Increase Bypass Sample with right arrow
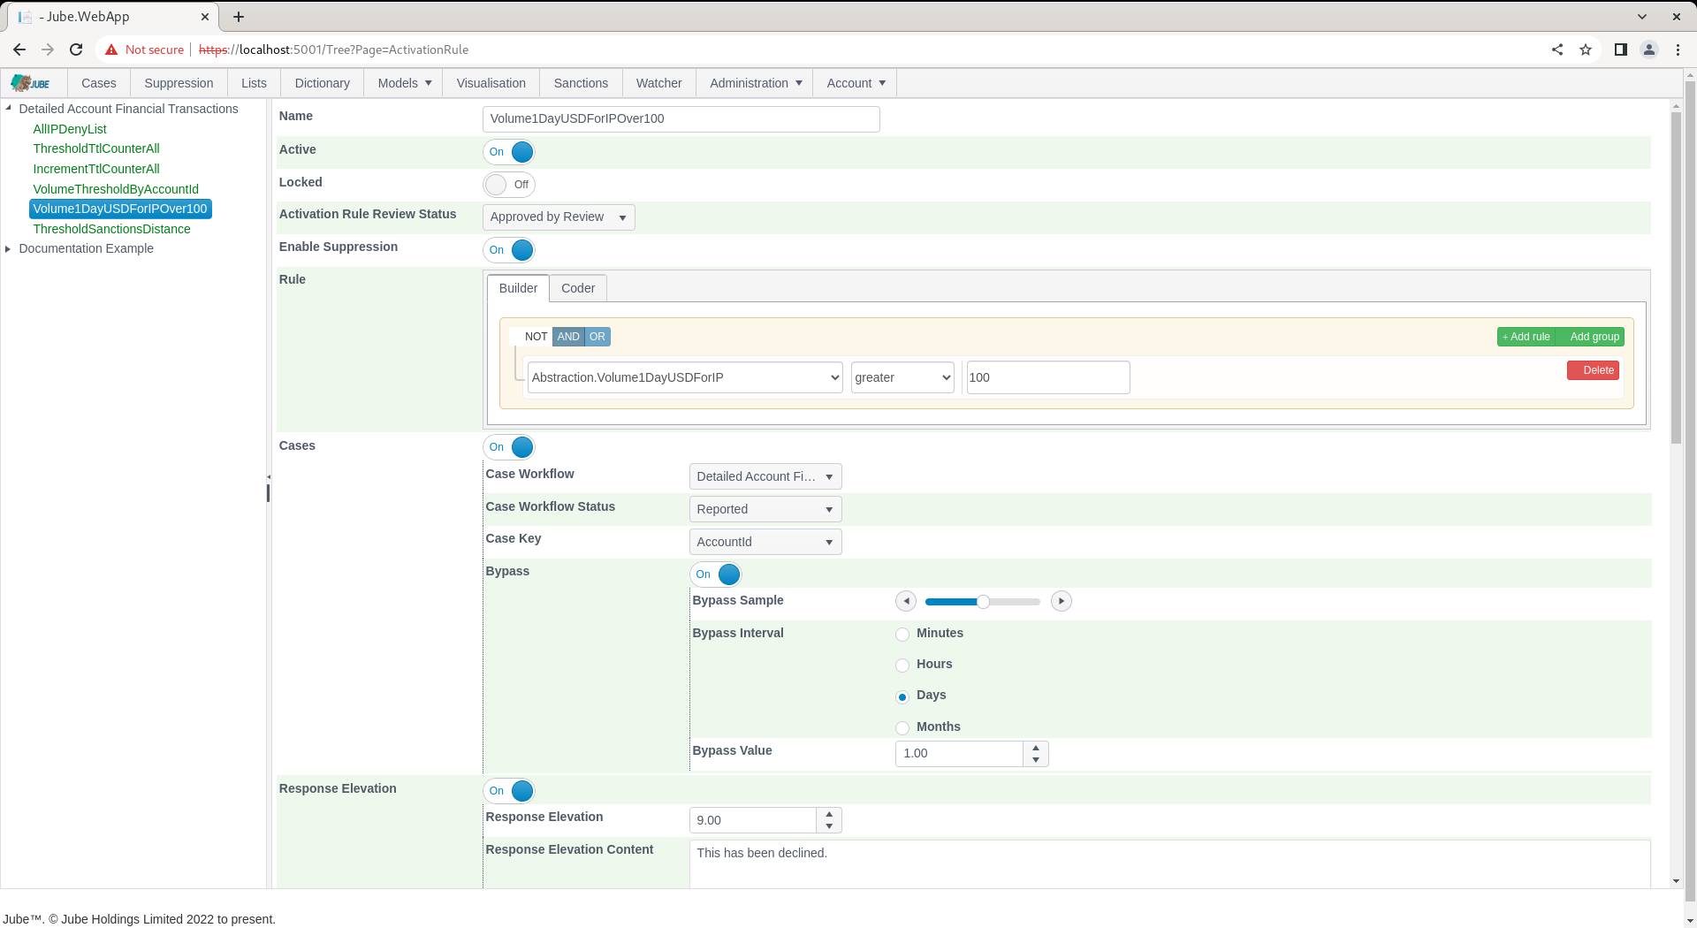The height and width of the screenshot is (928, 1697). tap(1062, 601)
